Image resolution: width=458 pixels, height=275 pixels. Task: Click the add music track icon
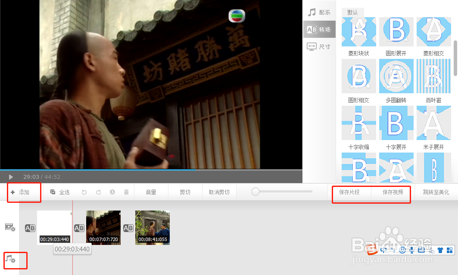(10, 258)
